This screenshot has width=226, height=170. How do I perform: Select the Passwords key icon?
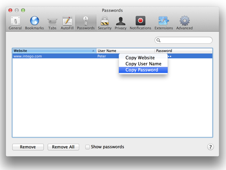pyautogui.click(x=86, y=21)
